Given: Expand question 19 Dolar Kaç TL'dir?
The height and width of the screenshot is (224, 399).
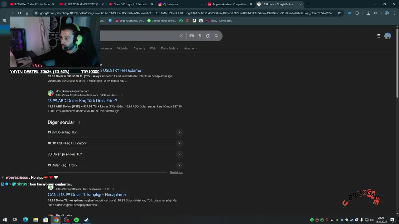Looking at the screenshot, I should [x=115, y=165].
